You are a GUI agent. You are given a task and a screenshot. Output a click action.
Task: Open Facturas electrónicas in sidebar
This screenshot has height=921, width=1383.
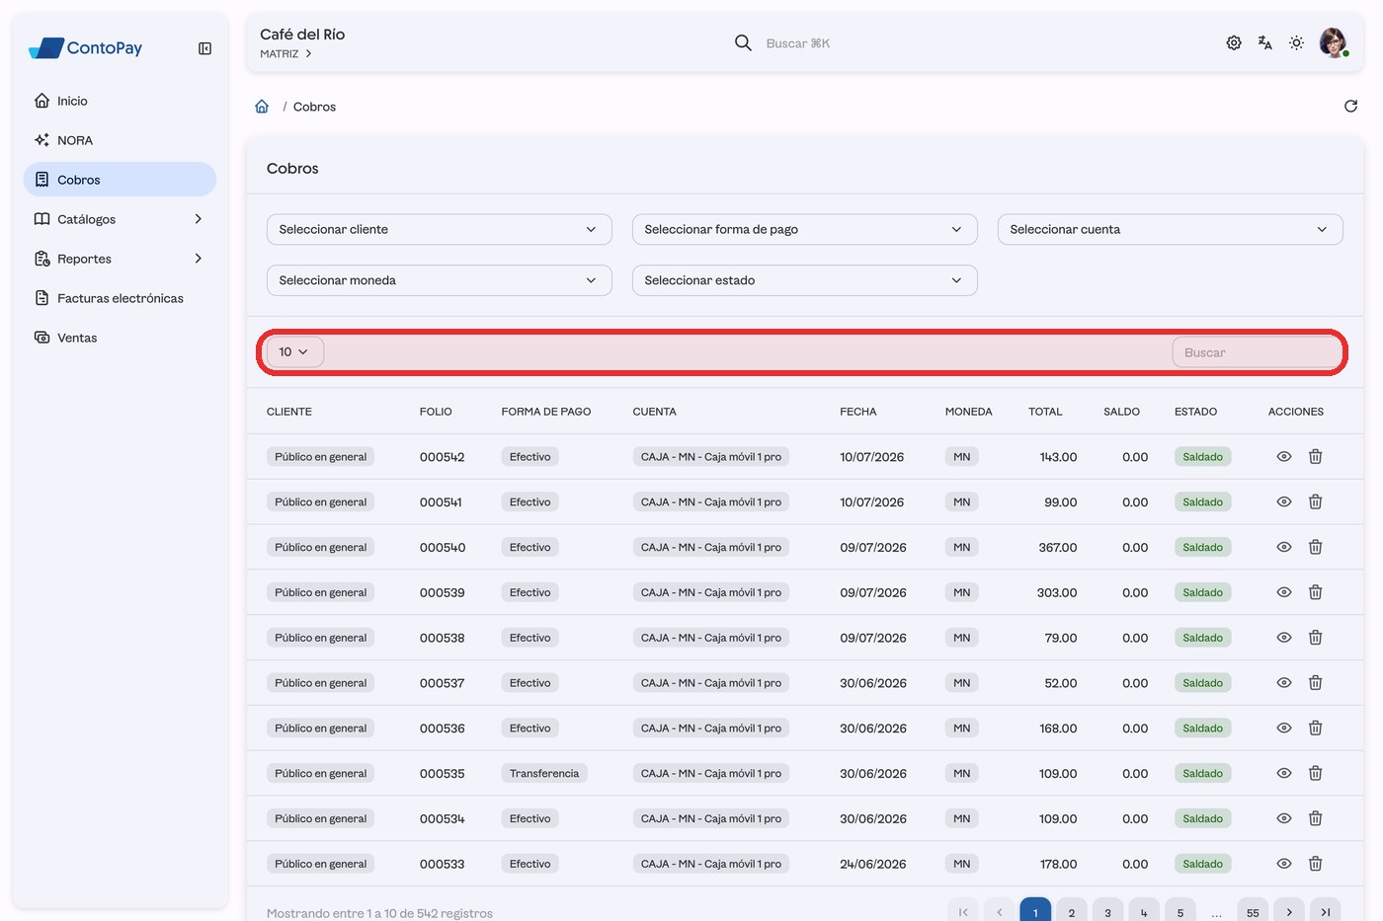click(119, 298)
